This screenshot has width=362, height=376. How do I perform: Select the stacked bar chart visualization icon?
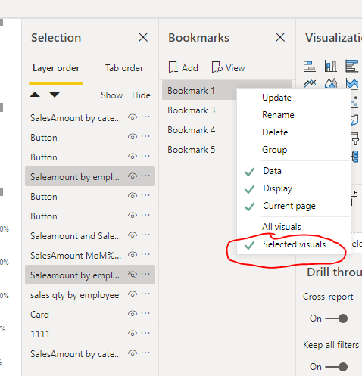[309, 66]
